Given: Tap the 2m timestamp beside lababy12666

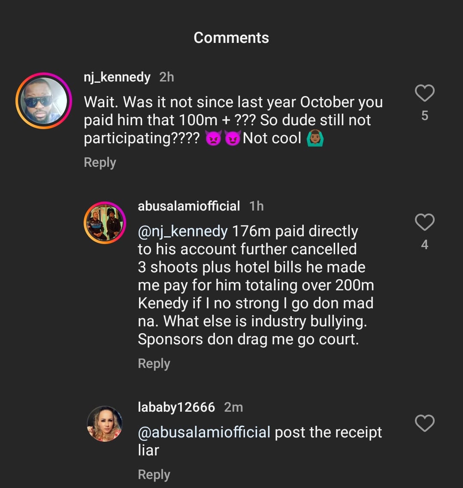Looking at the screenshot, I should click(x=233, y=407).
